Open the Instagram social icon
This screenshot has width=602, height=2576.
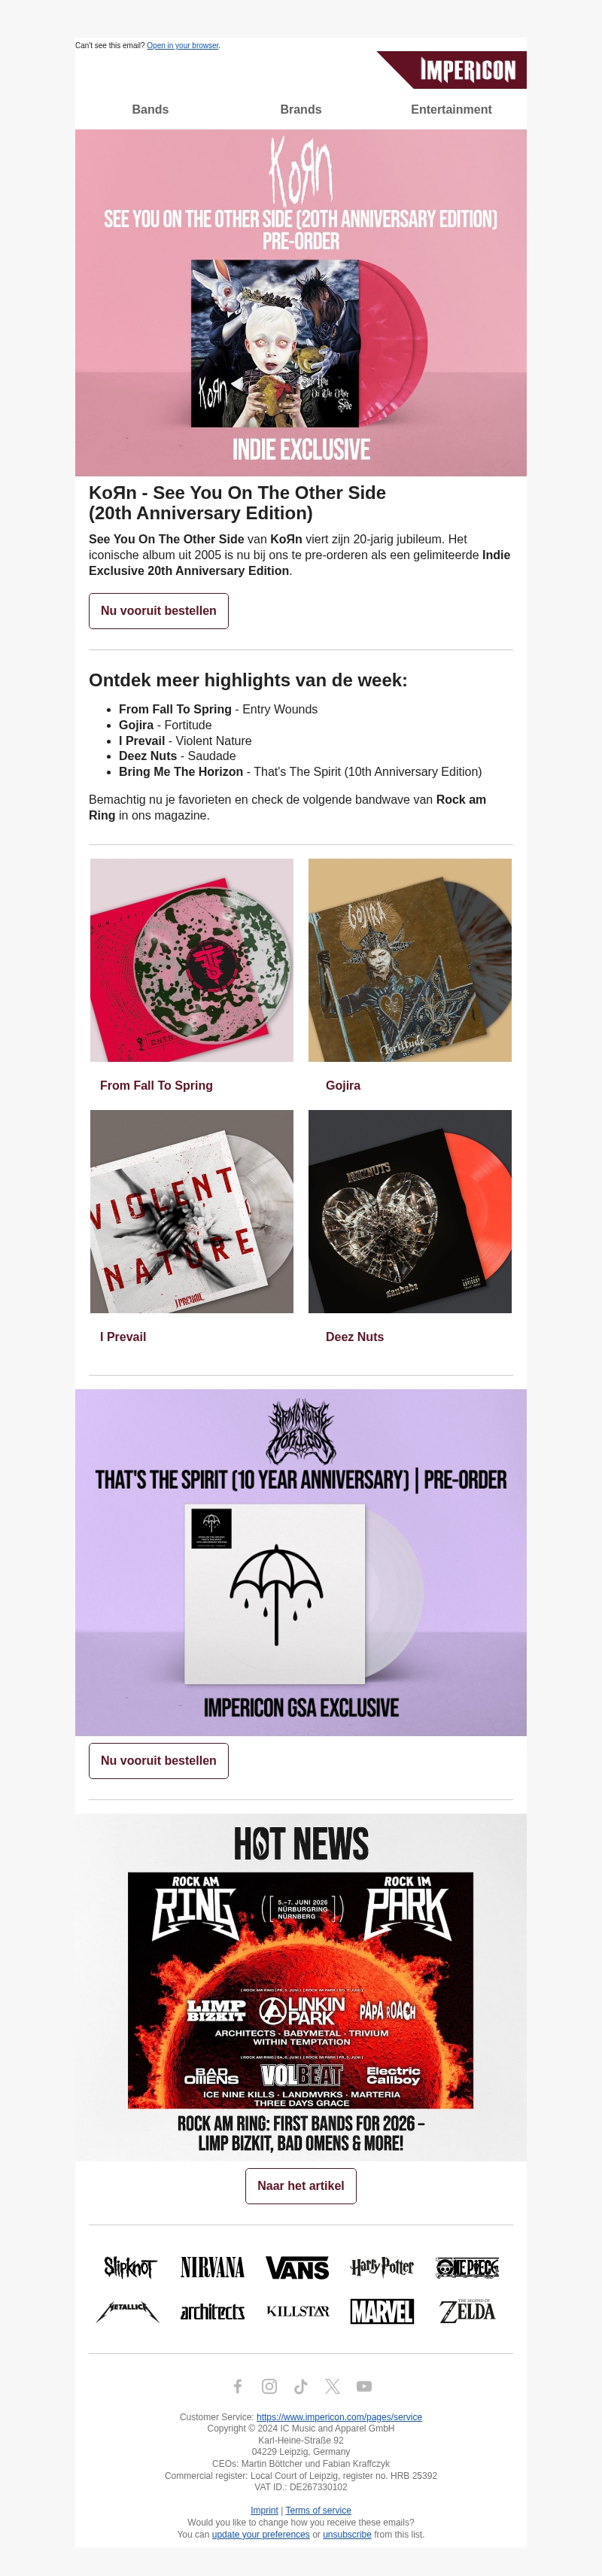270,2386
